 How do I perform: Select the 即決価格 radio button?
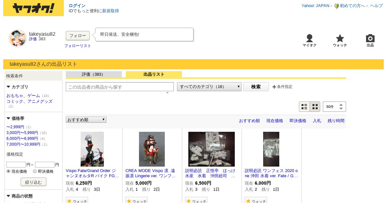pyautogui.click(x=35, y=171)
